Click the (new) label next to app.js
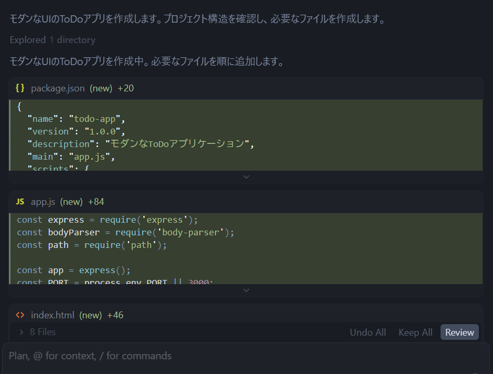The image size is (493, 374). 71,201
